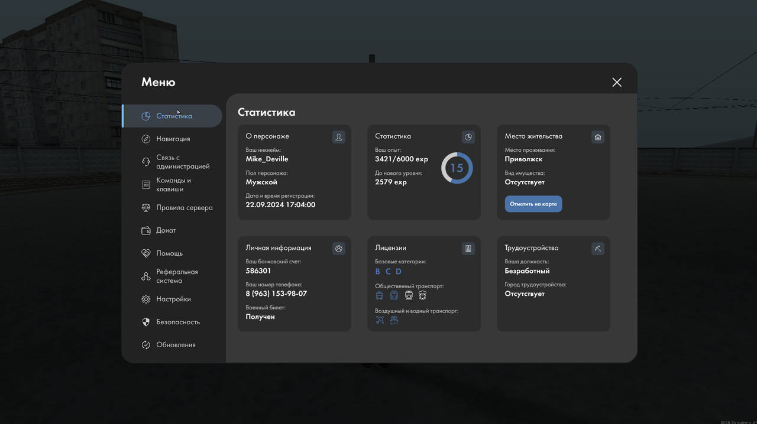Close the Меню window with the X
The height and width of the screenshot is (424, 757).
(x=617, y=82)
